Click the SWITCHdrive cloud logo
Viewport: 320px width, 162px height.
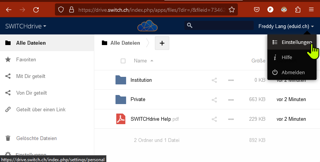(x=148, y=26)
